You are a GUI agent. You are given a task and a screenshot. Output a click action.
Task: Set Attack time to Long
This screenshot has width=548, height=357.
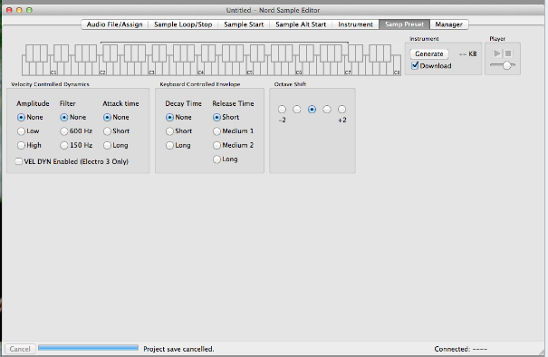(107, 145)
